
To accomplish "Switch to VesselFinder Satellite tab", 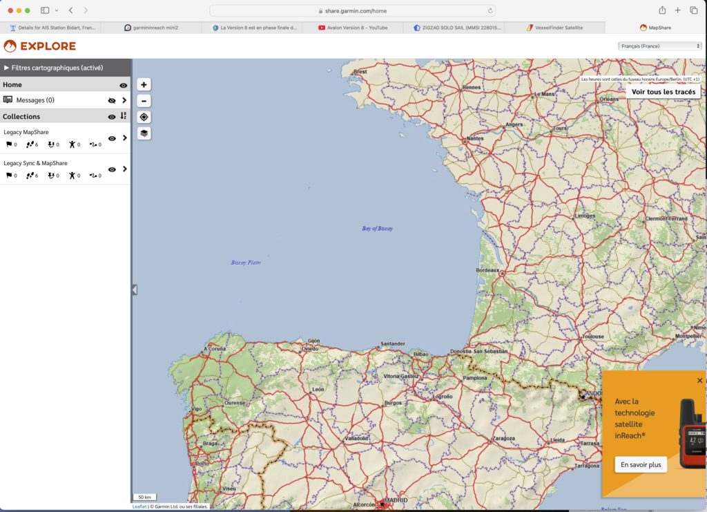I will click(x=554, y=28).
